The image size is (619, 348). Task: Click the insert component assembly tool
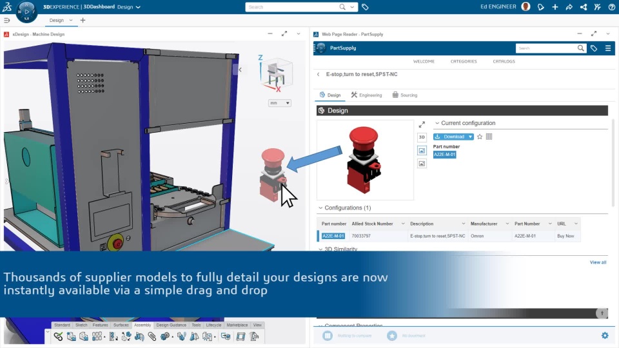click(x=72, y=336)
